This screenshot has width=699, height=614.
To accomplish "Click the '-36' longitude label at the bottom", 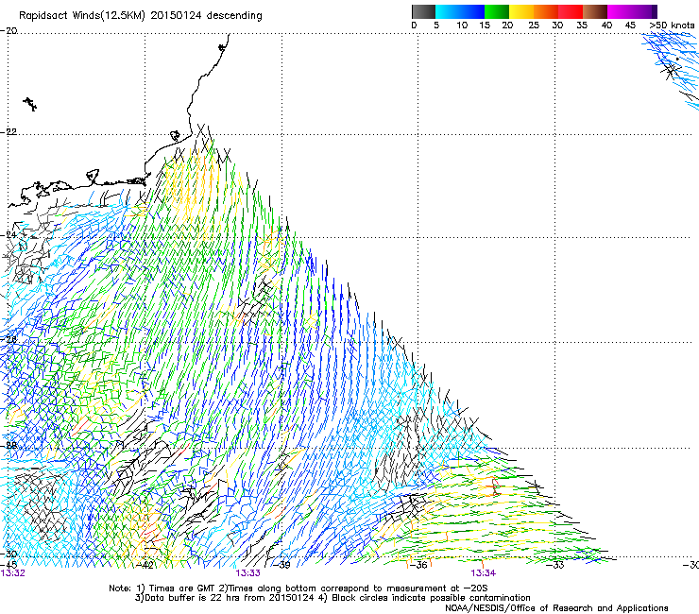I will [418, 566].
